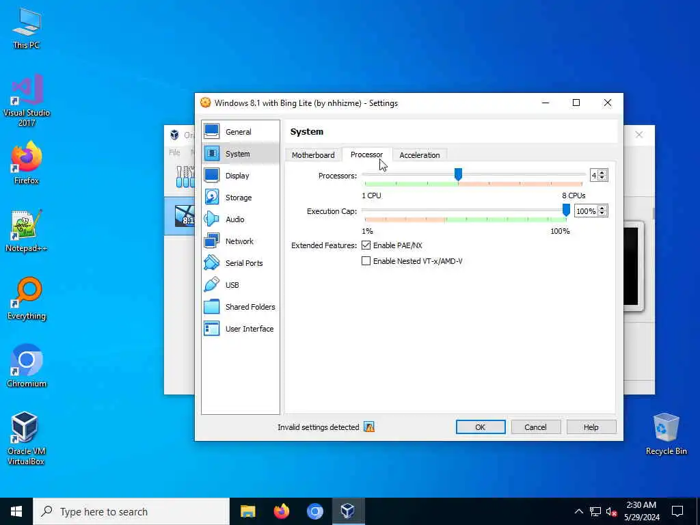Decrease processor count with down spinner arrow
Viewport: 700px width, 525px height.
[602, 178]
